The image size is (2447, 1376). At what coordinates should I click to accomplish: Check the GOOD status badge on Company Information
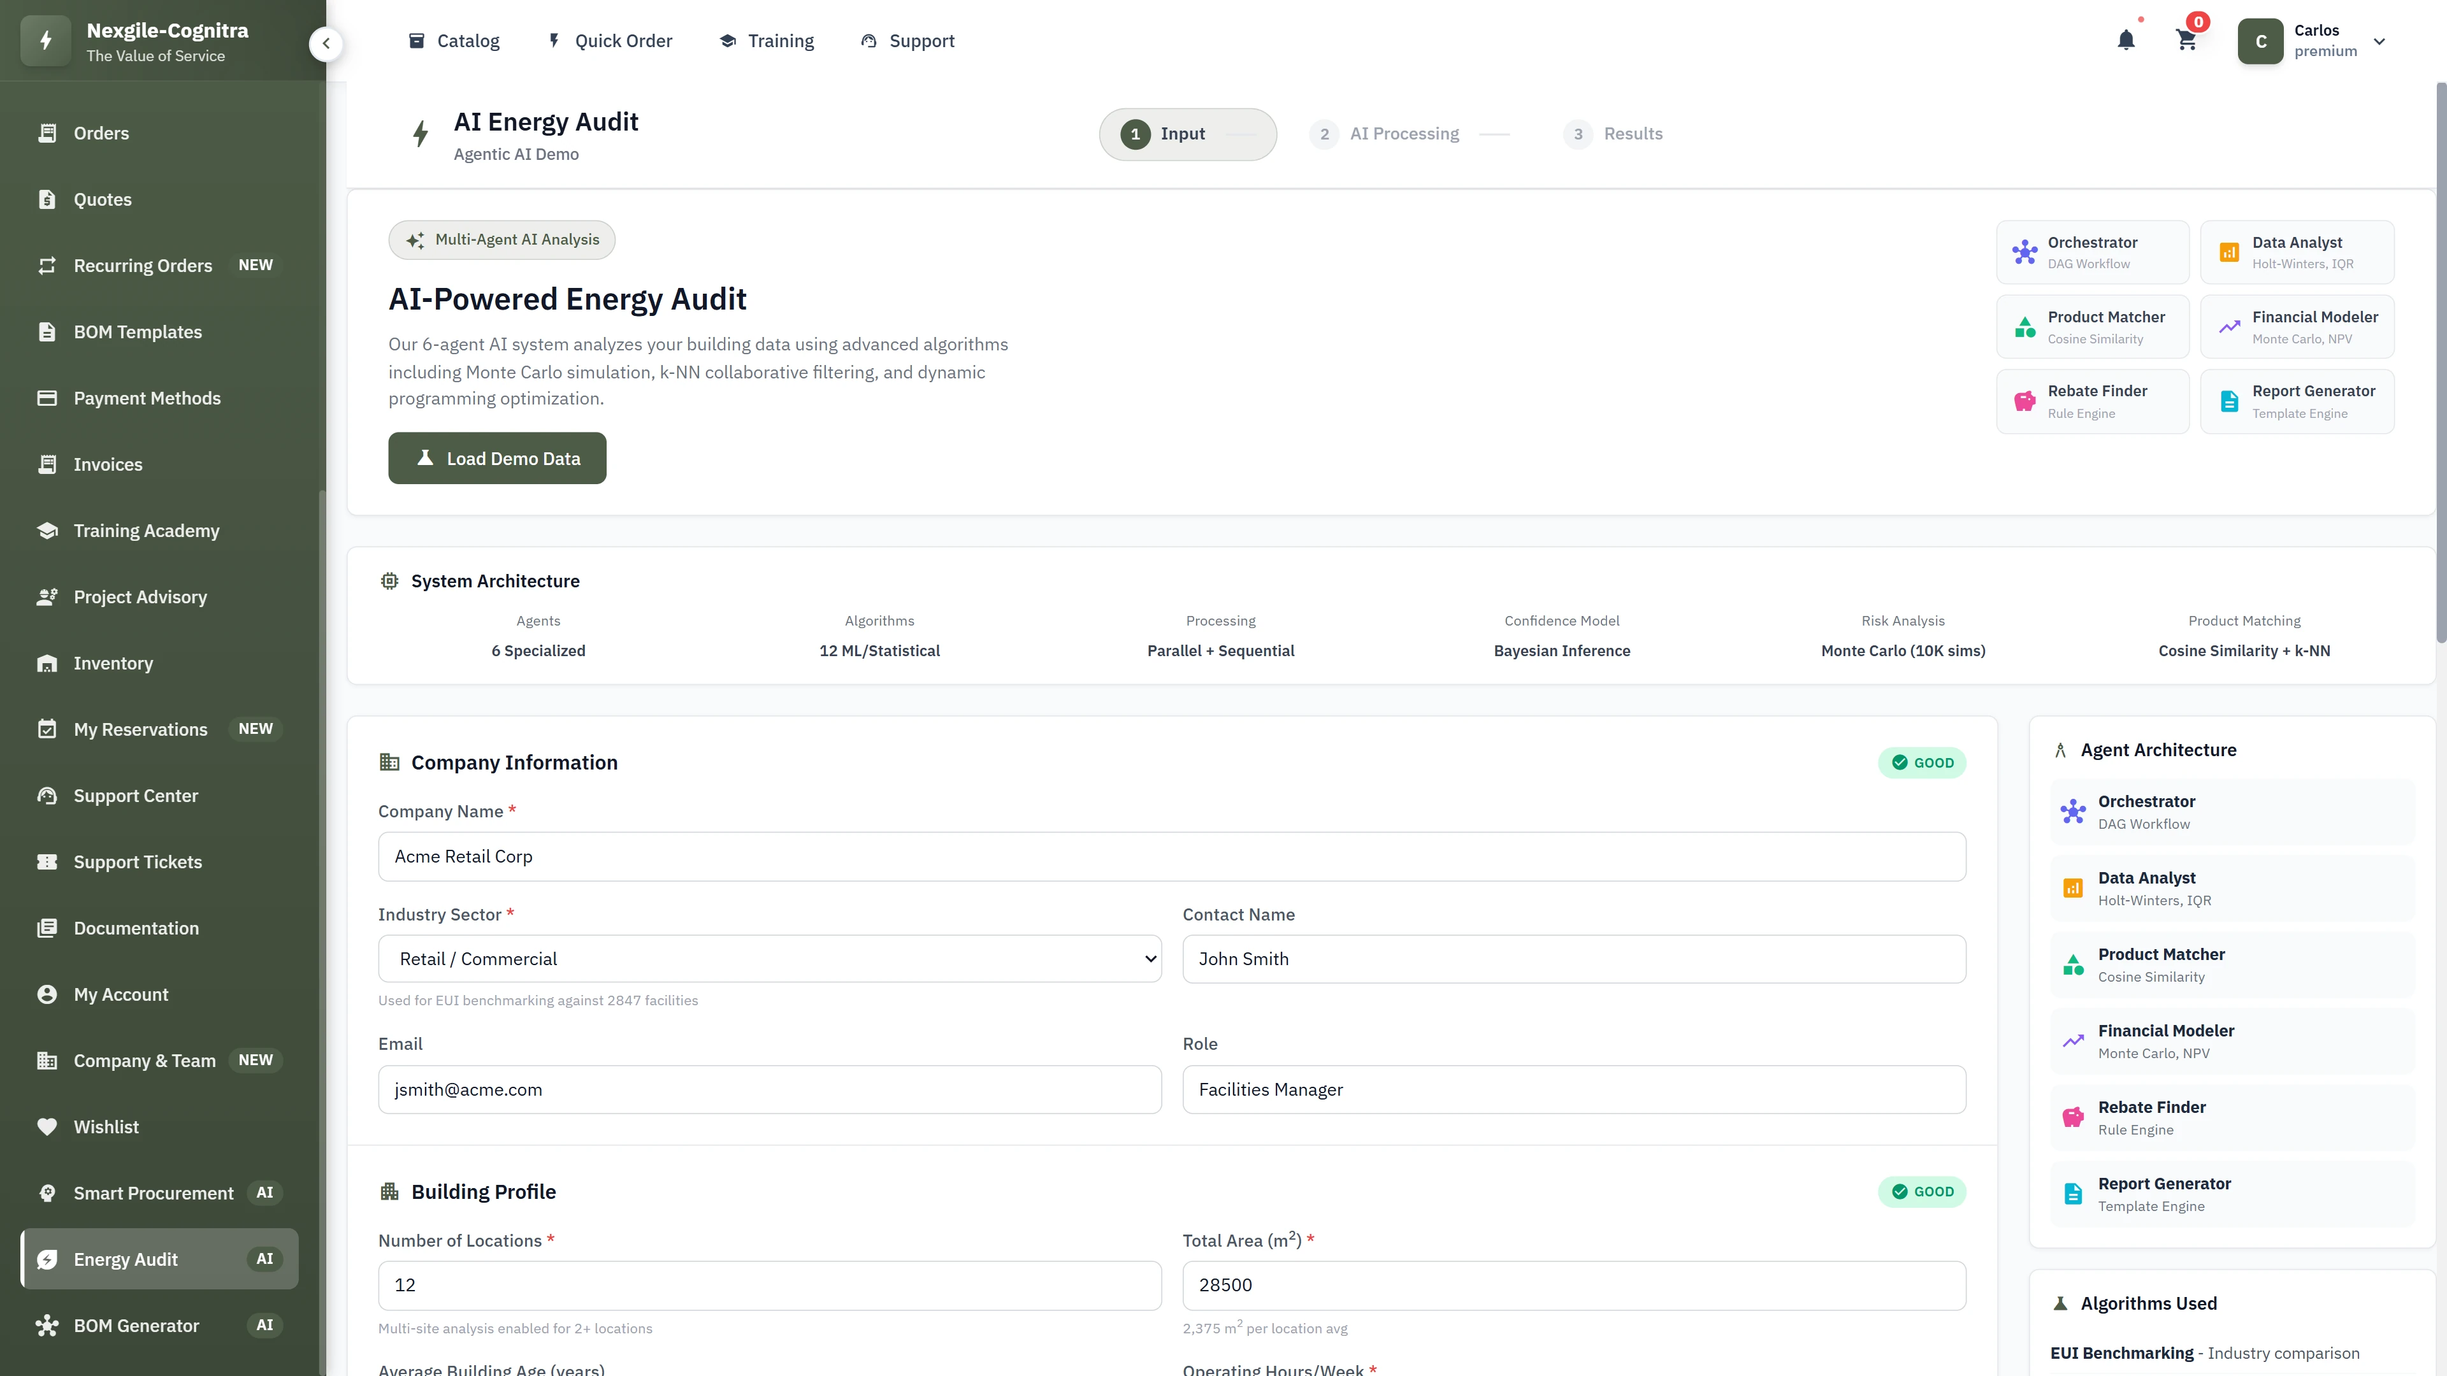(1923, 763)
